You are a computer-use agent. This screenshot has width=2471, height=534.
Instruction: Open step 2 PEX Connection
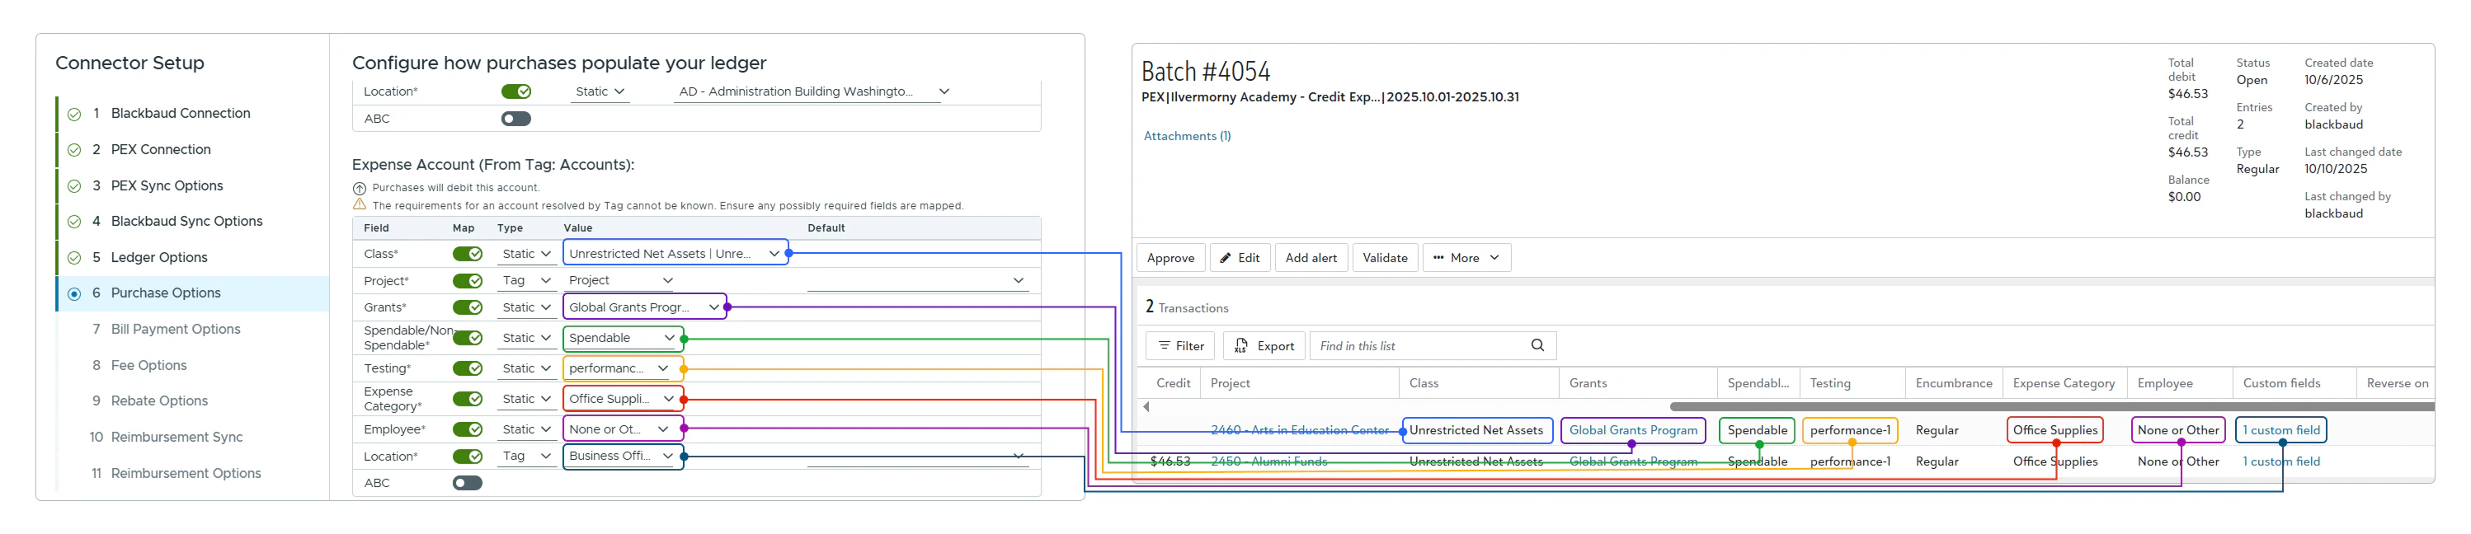160,149
